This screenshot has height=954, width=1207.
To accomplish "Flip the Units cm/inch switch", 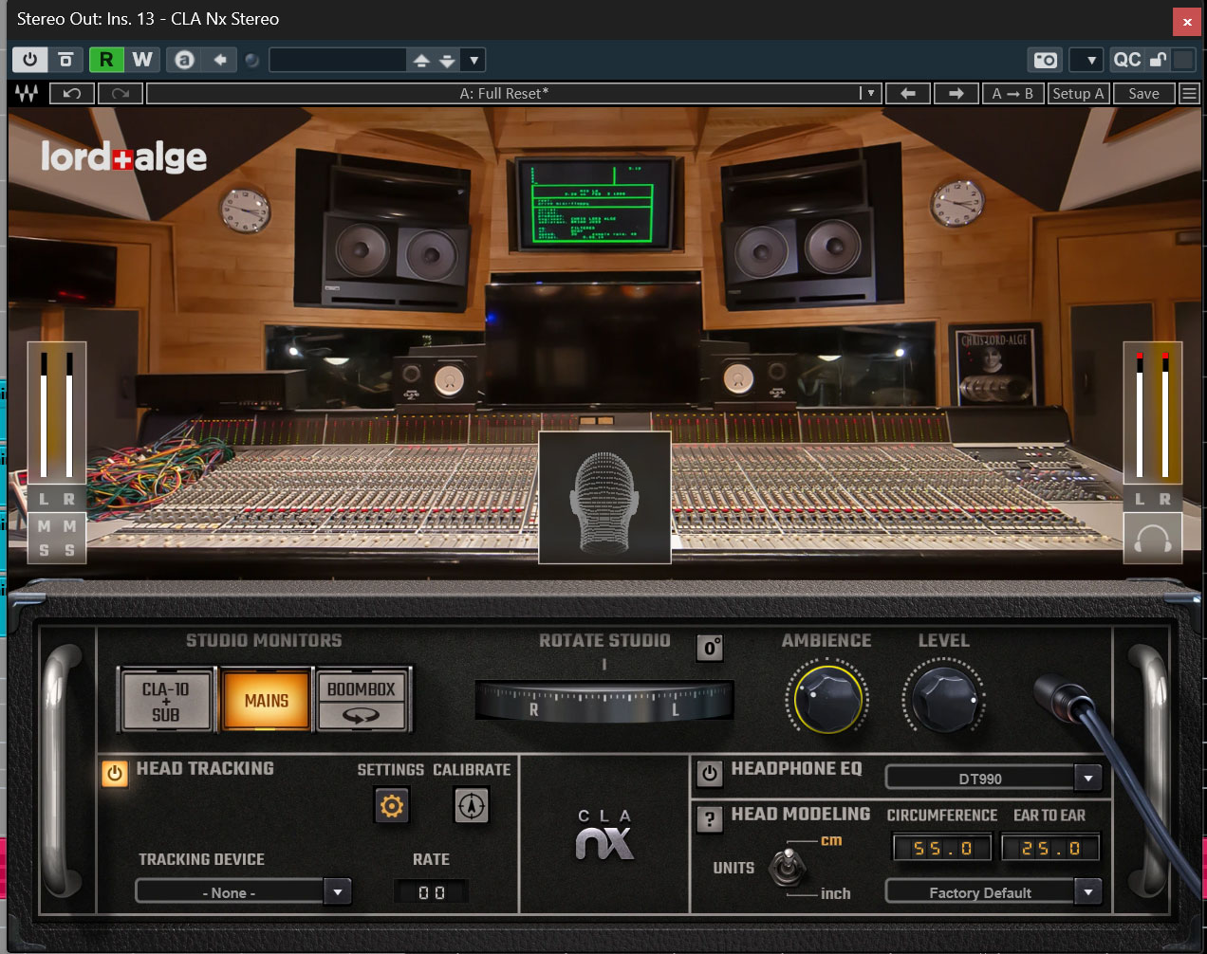I will tap(787, 866).
